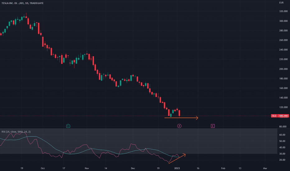Viewport: 290px width, 171px height.
Task: Select the TESLA INC. chart title
Action: (x=22, y=3)
